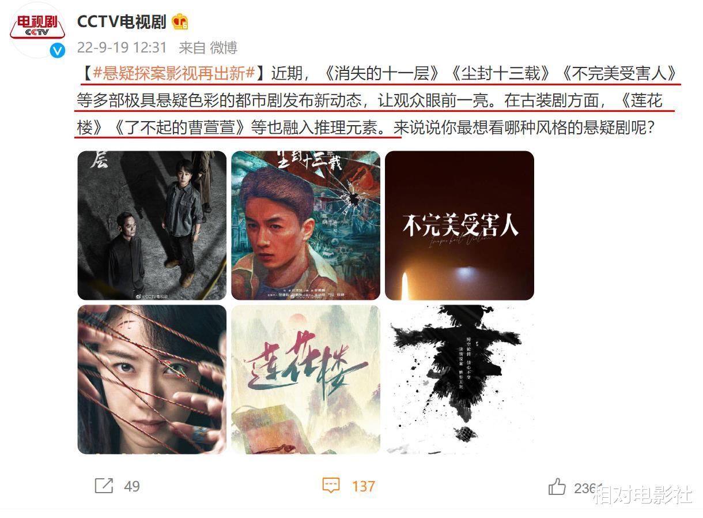The width and height of the screenshot is (703, 518).
Task: View the 尘封十三载 poster thumbnail
Action: click(305, 226)
